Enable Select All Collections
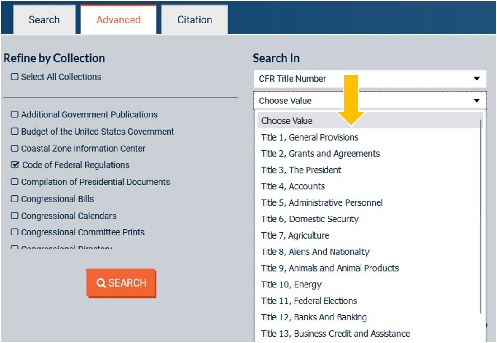 [15, 77]
